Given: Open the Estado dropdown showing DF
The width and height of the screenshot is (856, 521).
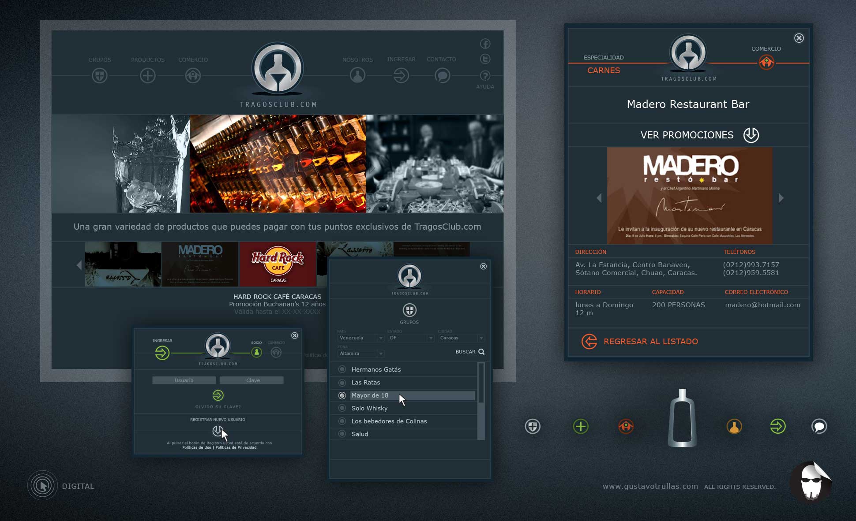Looking at the screenshot, I should pos(411,338).
